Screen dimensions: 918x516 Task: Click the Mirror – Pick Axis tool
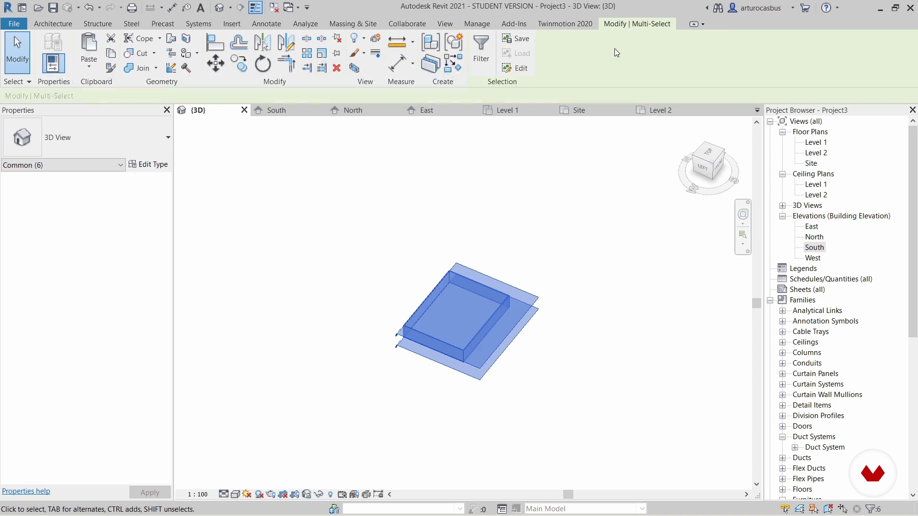tap(262, 43)
